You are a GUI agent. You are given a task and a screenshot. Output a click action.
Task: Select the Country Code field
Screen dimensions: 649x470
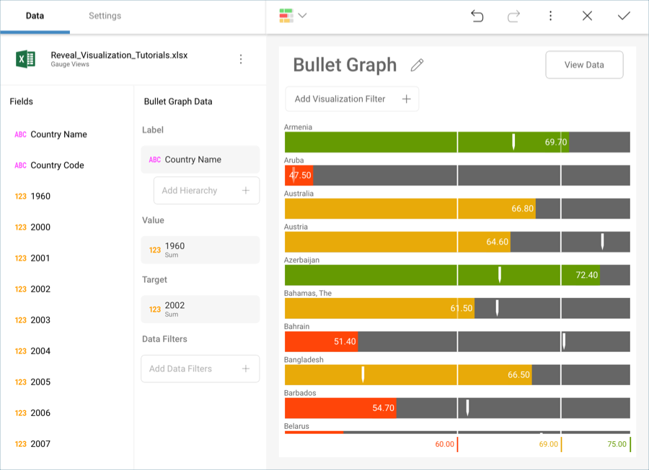click(x=57, y=166)
